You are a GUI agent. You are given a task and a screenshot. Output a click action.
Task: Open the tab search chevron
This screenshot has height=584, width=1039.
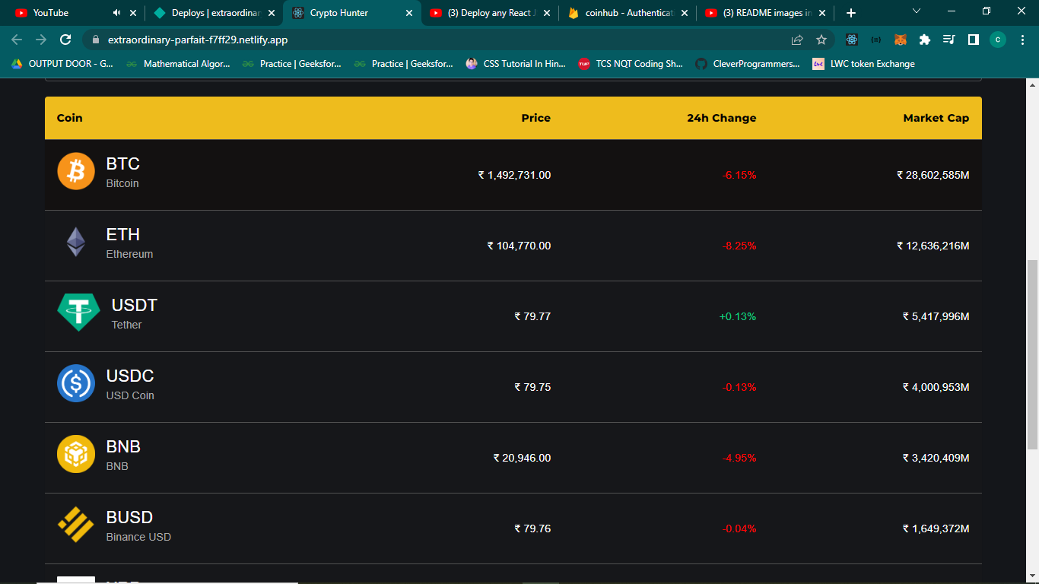pyautogui.click(x=917, y=11)
